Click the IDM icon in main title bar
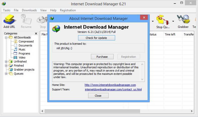198x117 pixels. [4, 4]
